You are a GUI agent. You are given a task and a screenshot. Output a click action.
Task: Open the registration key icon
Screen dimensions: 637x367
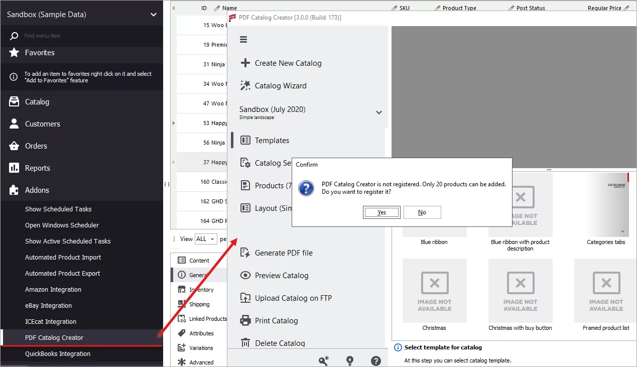[323, 360]
